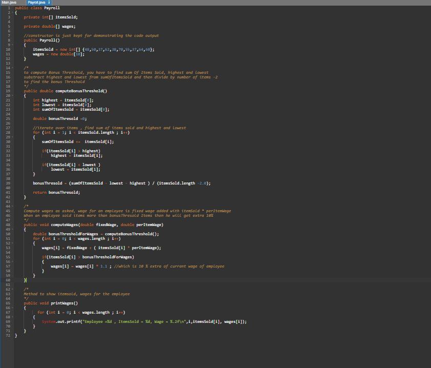Fold the for loop block at line 29
Viewport: 431px width, 368px height.
click(x=12, y=137)
